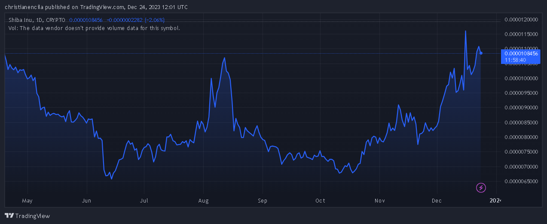The width and height of the screenshot is (547, 224).
Task: Select the Aug marker on time axis
Action: 203,200
